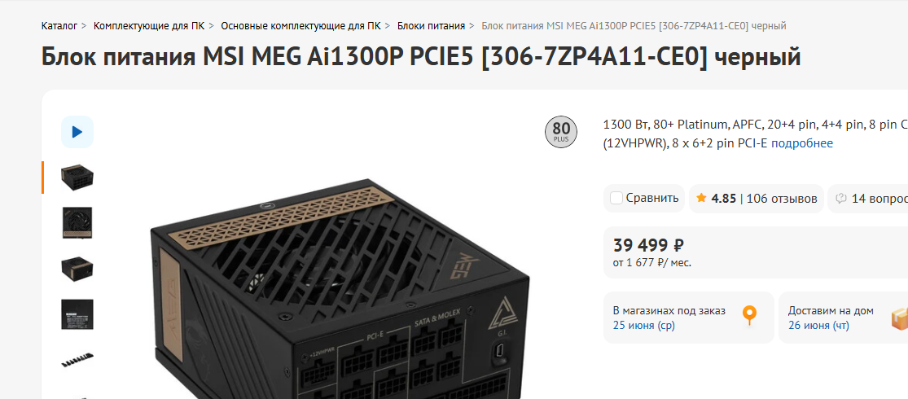Click the orange map pin icon
The height and width of the screenshot is (399, 908).
[749, 317]
